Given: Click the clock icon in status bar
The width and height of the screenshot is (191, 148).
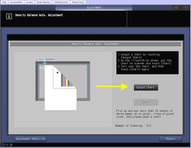Looking at the screenshot, I should (3, 145).
